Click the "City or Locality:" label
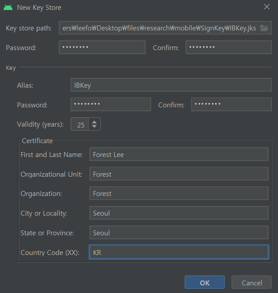The height and width of the screenshot is (293, 278). click(44, 213)
